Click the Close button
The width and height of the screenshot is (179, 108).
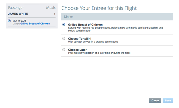pos(155,101)
